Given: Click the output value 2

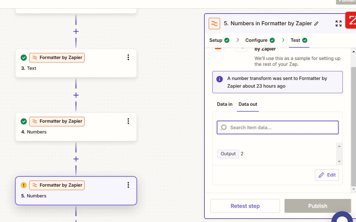Looking at the screenshot, I should click(x=242, y=154).
